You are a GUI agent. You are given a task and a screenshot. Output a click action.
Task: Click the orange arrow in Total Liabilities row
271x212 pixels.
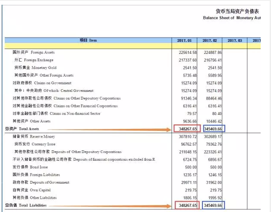[108, 206]
